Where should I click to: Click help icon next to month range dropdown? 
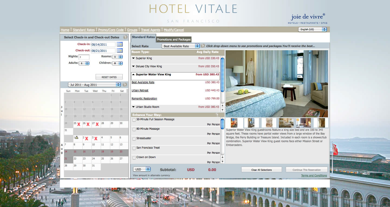(125, 85)
